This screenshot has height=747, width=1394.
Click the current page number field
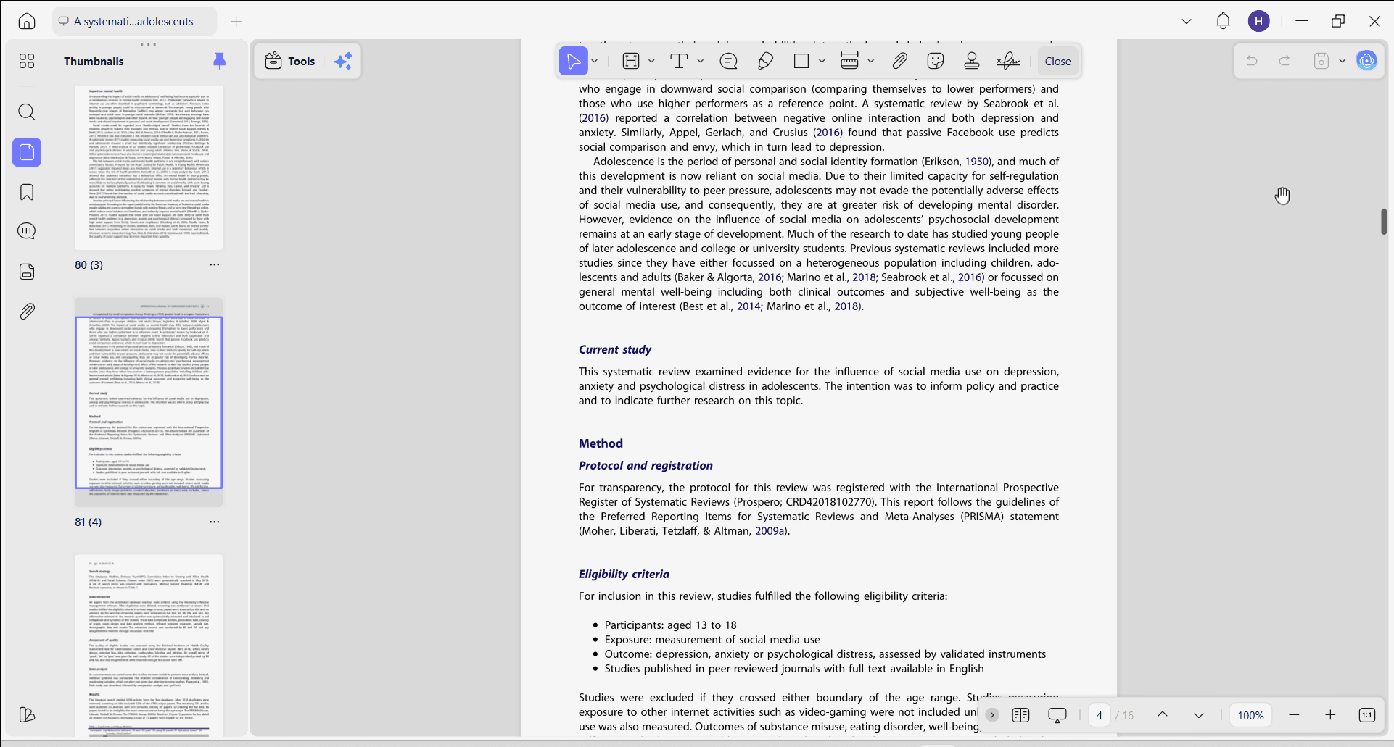tap(1099, 715)
